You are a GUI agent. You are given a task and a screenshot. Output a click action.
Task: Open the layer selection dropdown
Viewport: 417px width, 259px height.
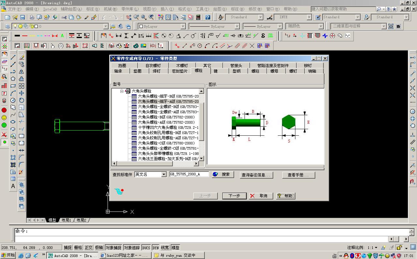pyautogui.click(x=106, y=26)
